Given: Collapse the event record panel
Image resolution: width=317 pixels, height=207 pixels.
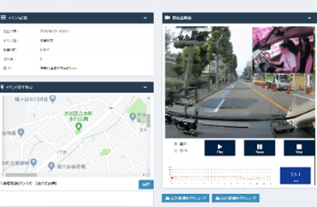Looking at the screenshot, I should (x=145, y=18).
